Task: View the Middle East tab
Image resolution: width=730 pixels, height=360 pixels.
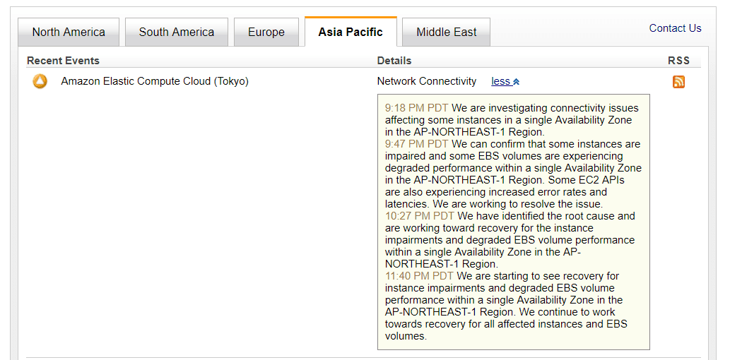Action: coord(446,32)
